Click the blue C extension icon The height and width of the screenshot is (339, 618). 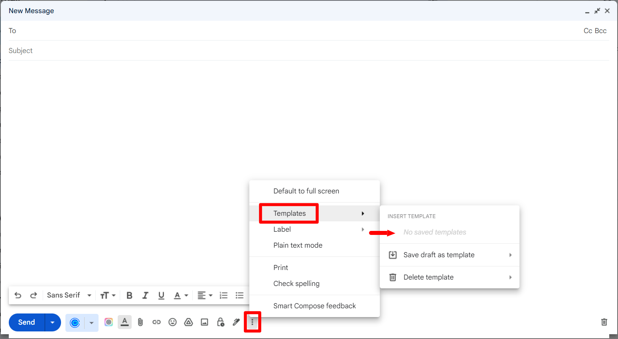pos(75,323)
